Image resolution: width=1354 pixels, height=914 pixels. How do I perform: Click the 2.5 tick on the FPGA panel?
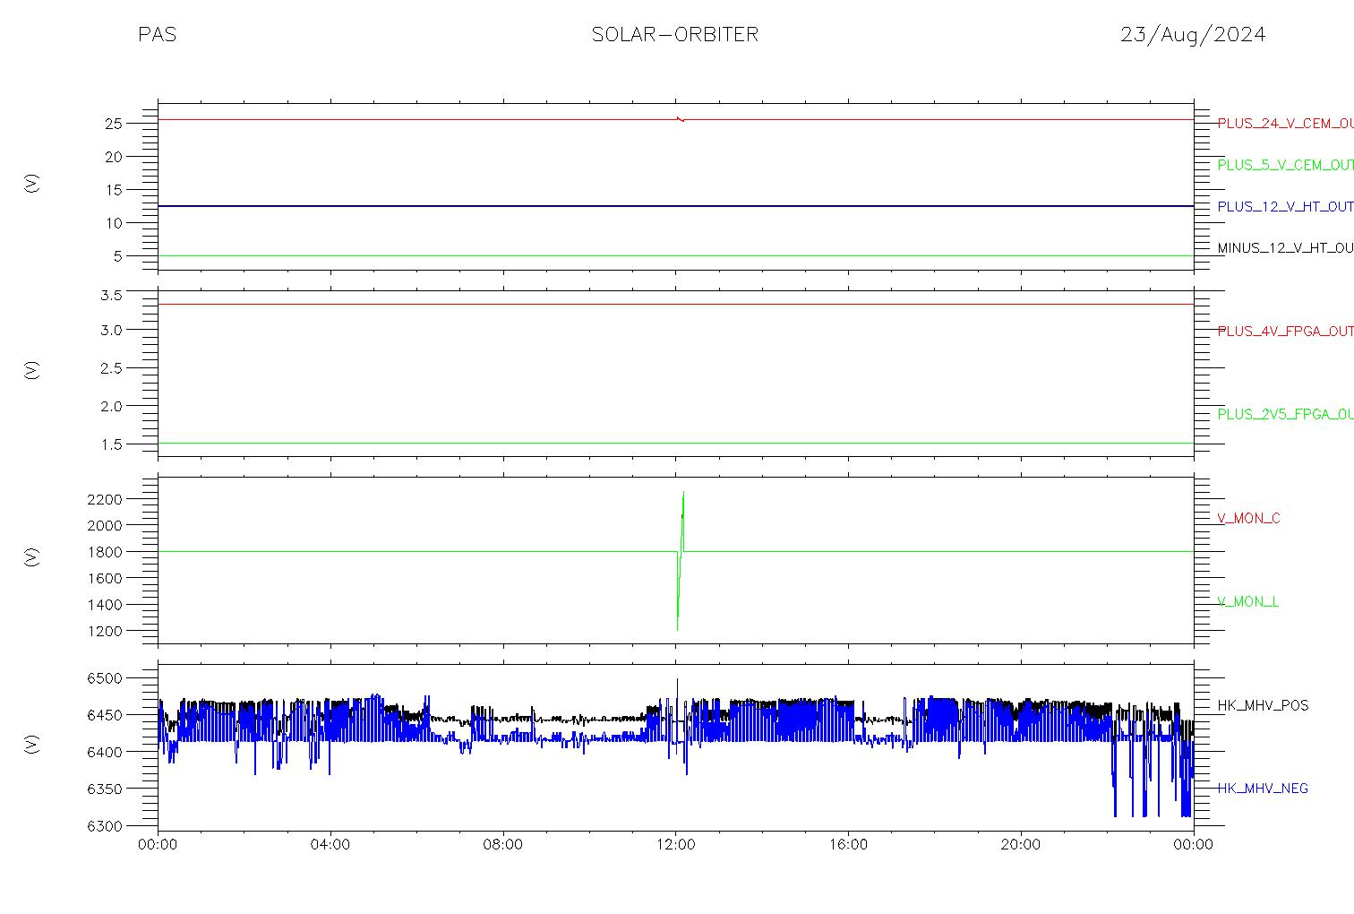(x=110, y=368)
